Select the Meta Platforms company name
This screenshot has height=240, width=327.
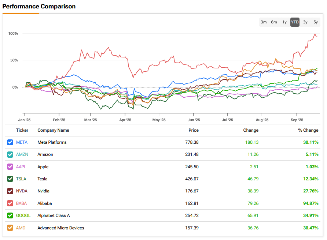(52, 142)
